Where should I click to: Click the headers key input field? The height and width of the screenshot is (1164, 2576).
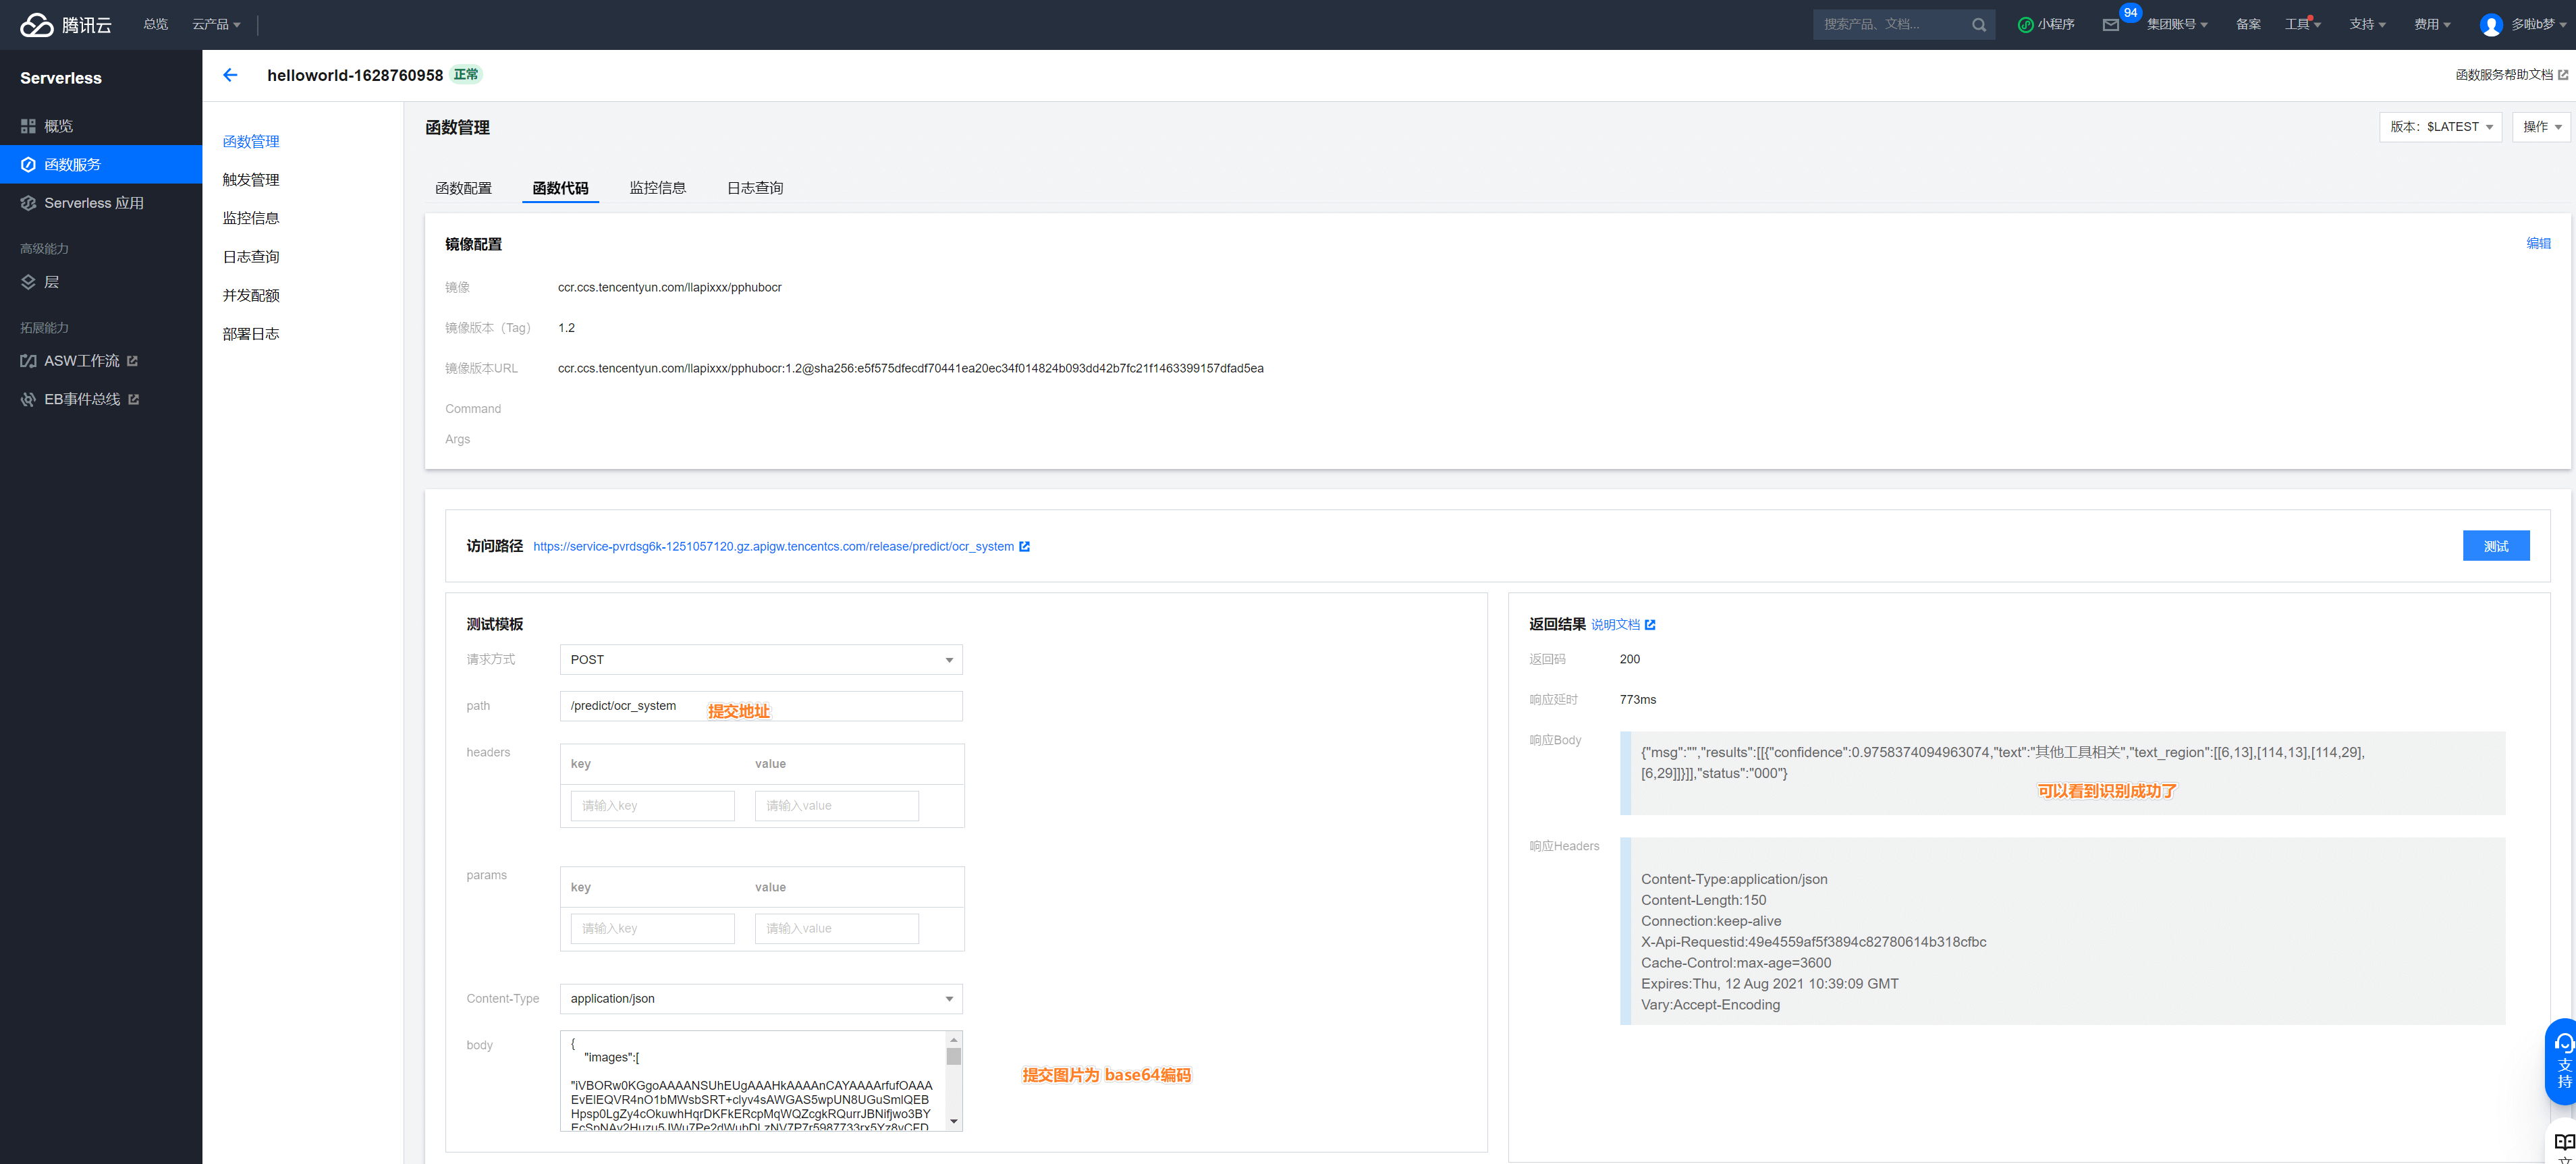(x=652, y=806)
